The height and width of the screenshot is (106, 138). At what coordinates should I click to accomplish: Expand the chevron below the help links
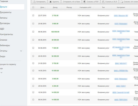1,73
